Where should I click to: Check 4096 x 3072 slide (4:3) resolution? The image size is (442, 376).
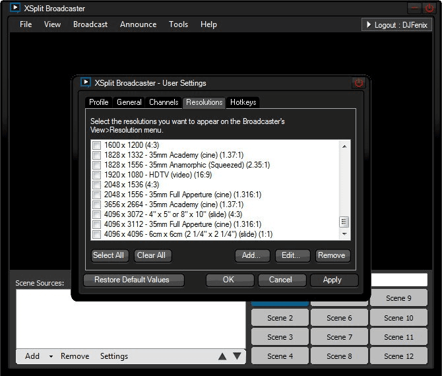pyautogui.click(x=96, y=214)
